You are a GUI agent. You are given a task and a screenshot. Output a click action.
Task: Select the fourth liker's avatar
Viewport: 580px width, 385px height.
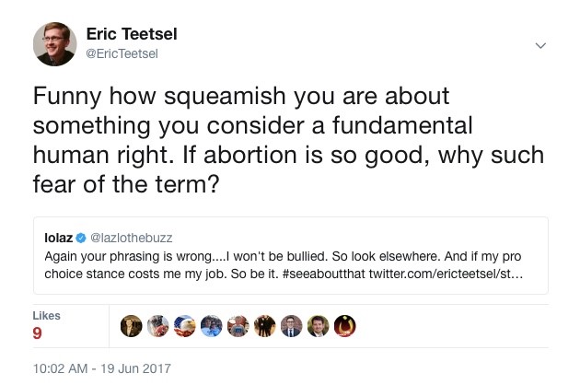pyautogui.click(x=212, y=326)
